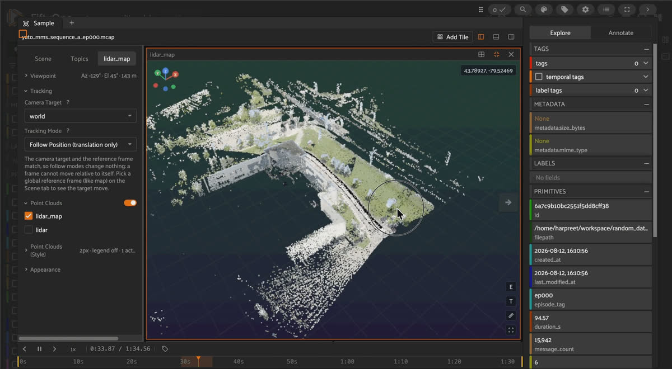Click the orange collapse icon in lidar_map tile
The image size is (672, 369).
point(496,54)
